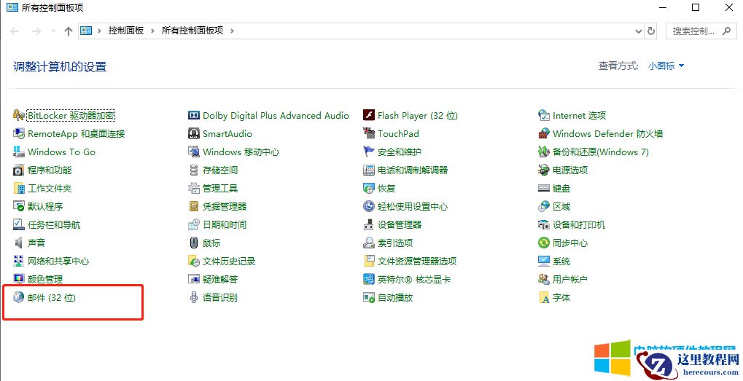Click the 默认程序 icon
The image size is (743, 381).
18,206
